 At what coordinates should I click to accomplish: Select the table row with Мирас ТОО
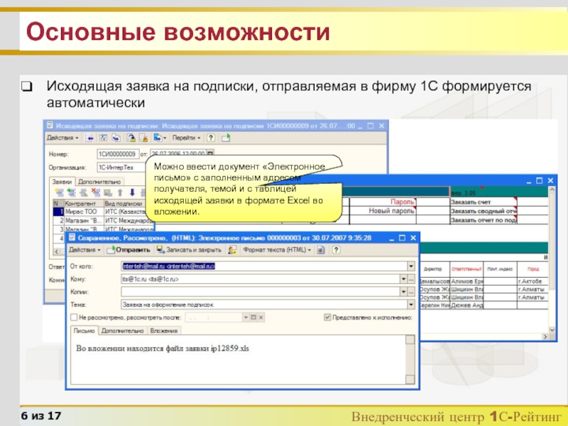(99, 212)
